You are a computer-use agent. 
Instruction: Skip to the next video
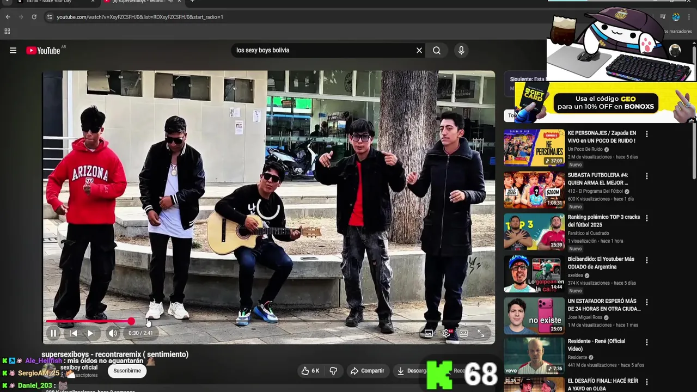coord(91,333)
